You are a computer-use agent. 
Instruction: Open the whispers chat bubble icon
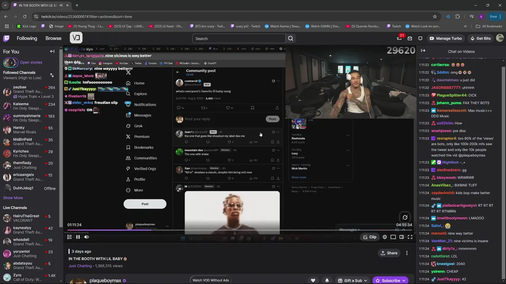click(420, 38)
